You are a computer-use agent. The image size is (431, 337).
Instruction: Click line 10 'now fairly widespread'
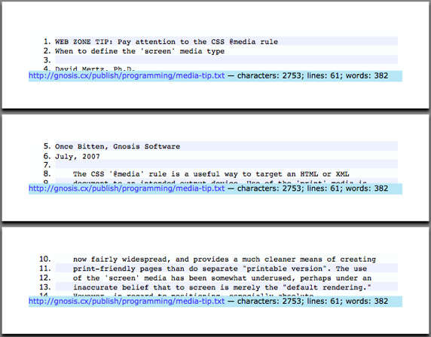tap(225, 259)
